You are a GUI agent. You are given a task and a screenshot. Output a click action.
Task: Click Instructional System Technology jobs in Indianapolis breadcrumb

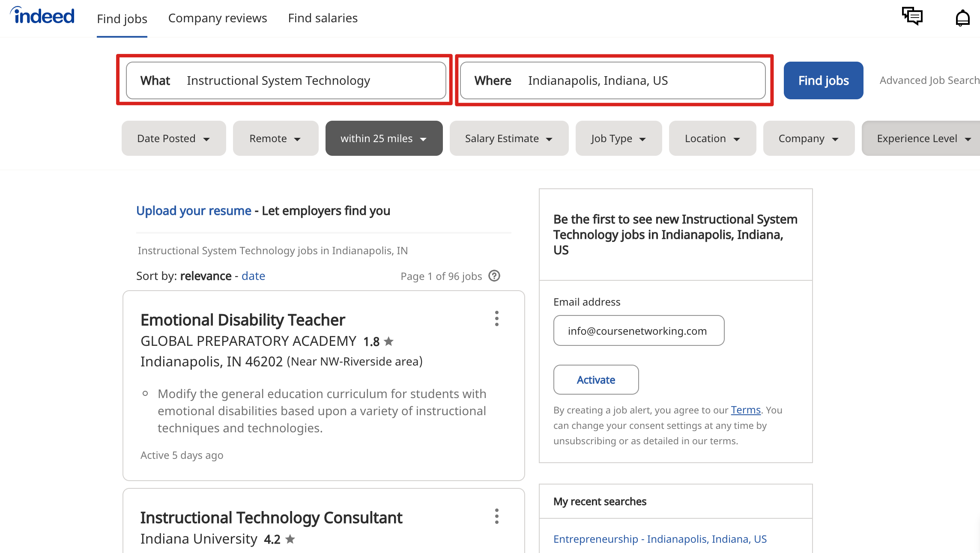click(272, 251)
